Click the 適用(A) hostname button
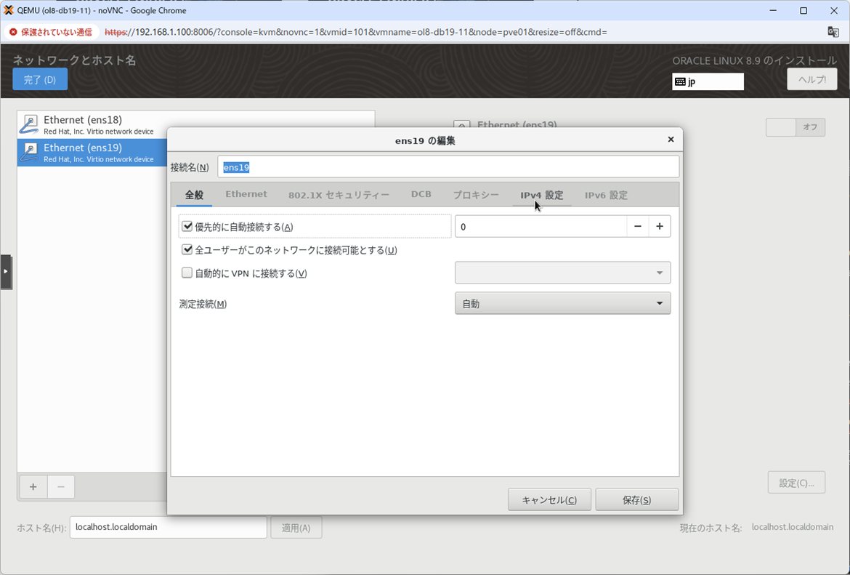 [x=296, y=527]
